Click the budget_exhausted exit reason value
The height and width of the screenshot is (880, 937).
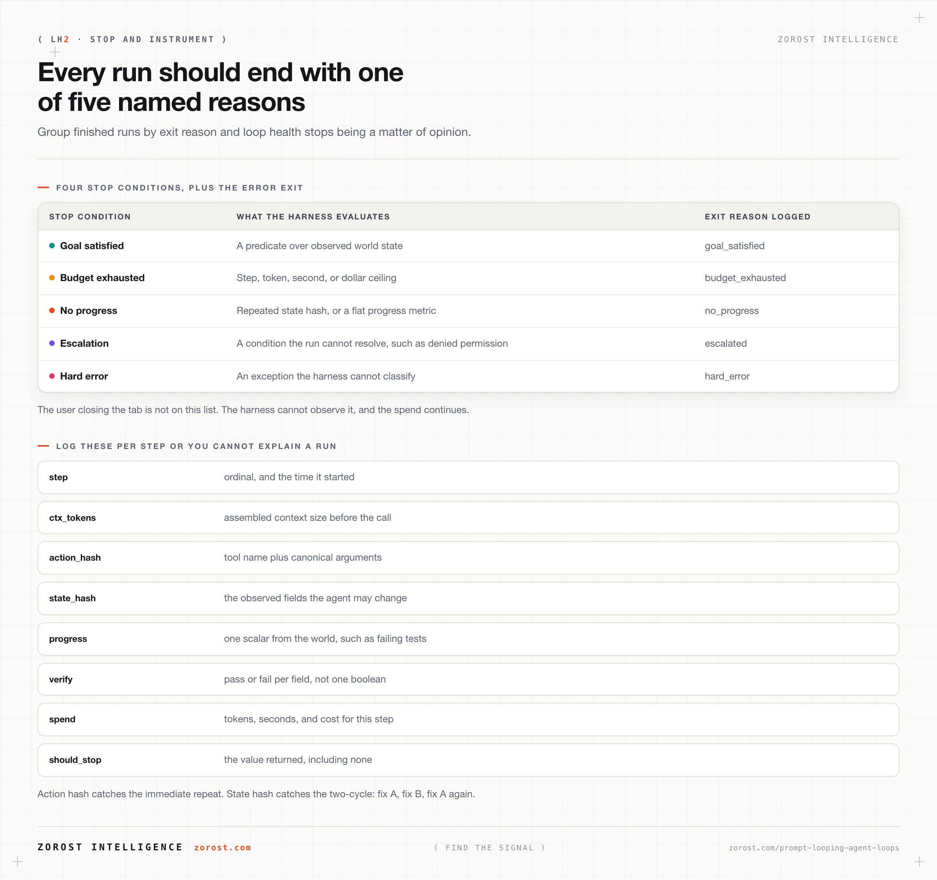click(x=745, y=278)
